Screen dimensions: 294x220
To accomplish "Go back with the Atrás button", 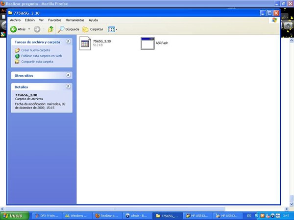I will (x=18, y=29).
